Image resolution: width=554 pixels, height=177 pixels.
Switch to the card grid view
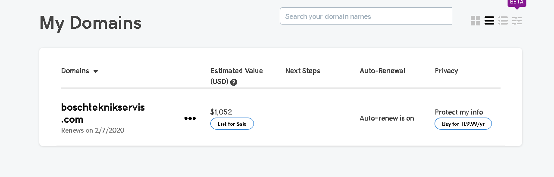pyautogui.click(x=476, y=21)
